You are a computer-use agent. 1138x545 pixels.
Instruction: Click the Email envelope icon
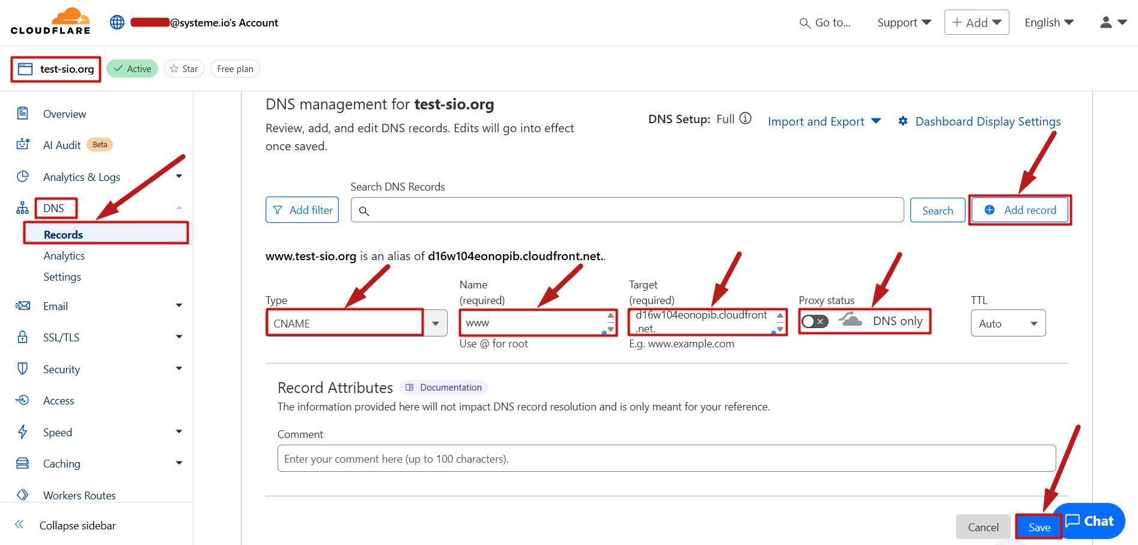[23, 306]
